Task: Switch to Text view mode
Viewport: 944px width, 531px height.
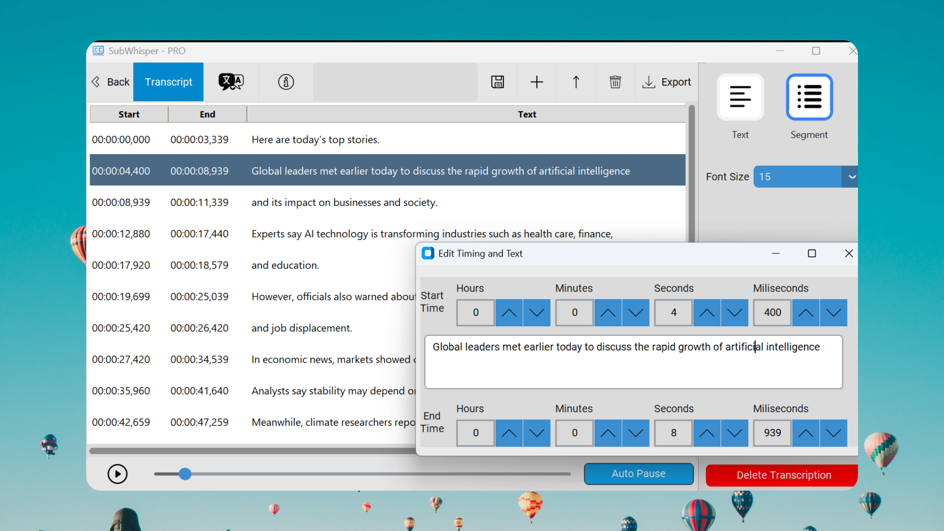Action: pyautogui.click(x=740, y=97)
